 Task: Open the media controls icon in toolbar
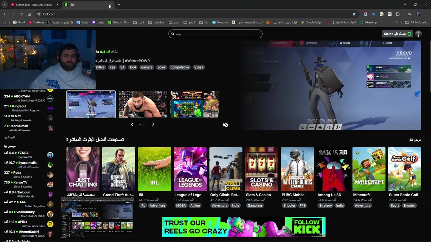[x=410, y=14]
